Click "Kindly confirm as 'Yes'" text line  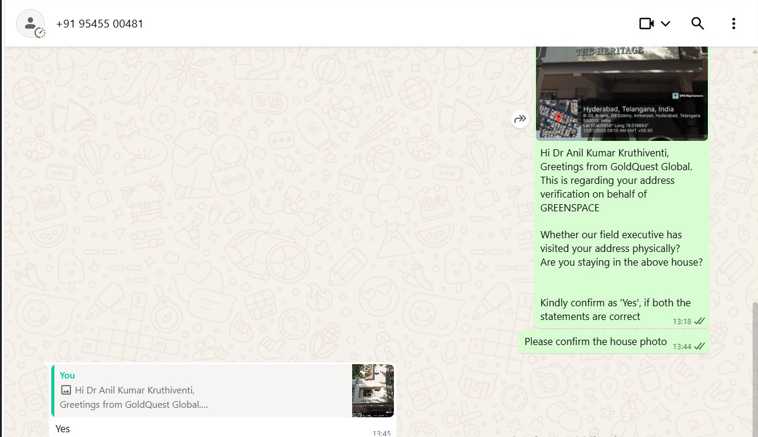click(615, 303)
